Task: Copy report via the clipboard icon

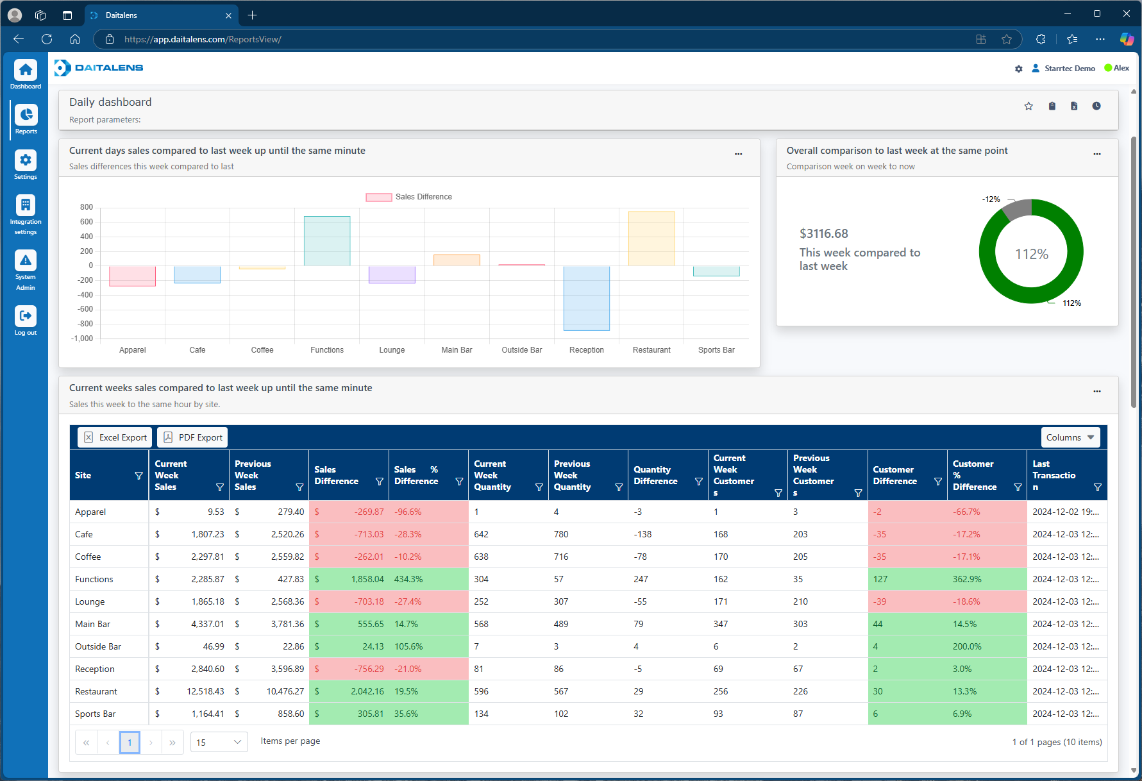Action: (x=1052, y=106)
